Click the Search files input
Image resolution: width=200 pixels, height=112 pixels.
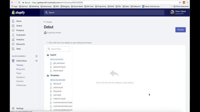(x=58, y=49)
